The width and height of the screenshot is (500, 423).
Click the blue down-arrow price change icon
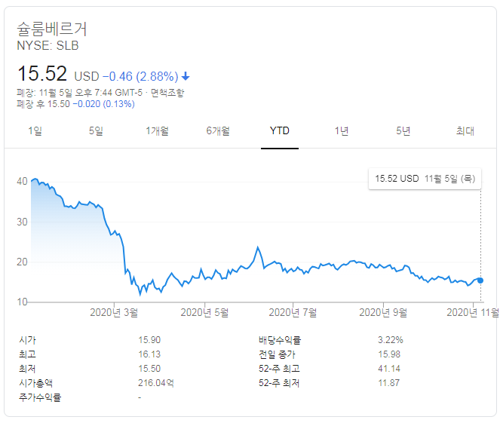click(186, 76)
